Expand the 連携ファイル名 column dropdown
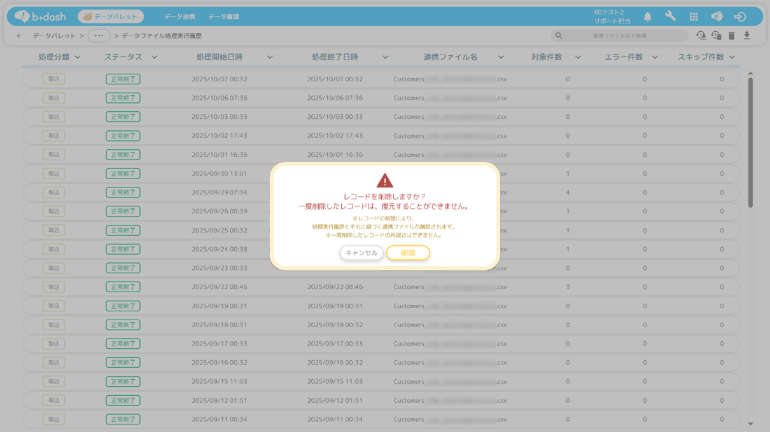This screenshot has width=770, height=432. click(x=501, y=57)
